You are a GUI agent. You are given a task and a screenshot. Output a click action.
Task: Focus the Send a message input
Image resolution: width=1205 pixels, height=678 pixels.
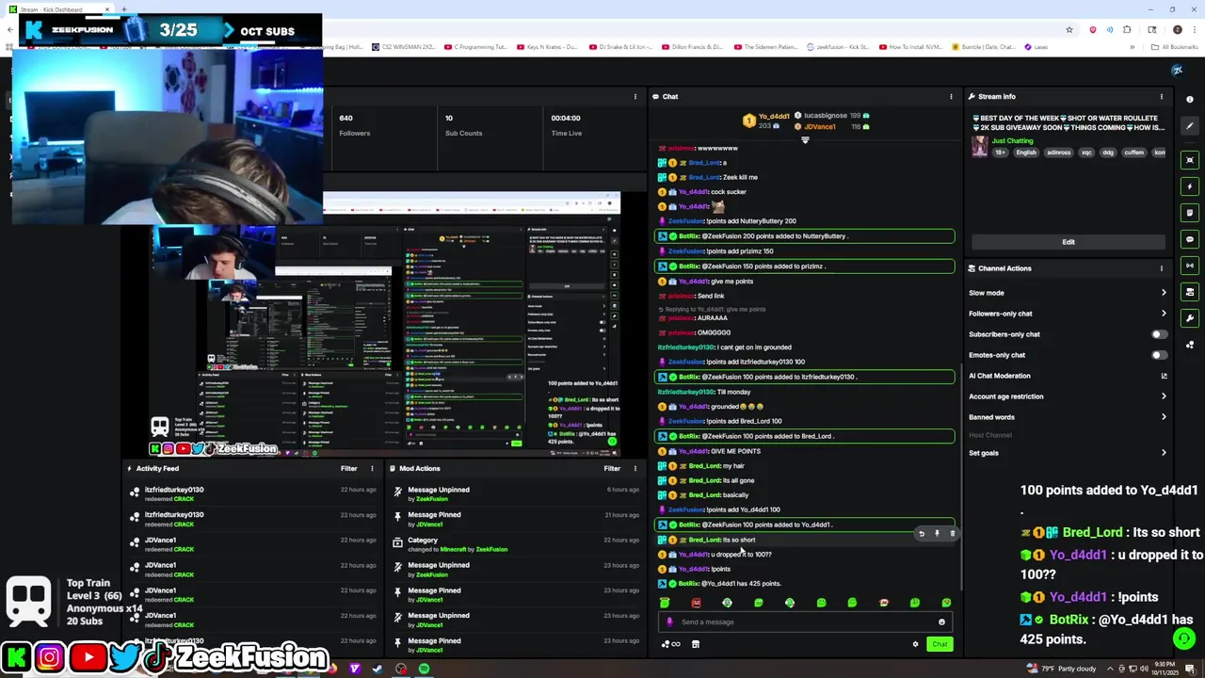(805, 621)
